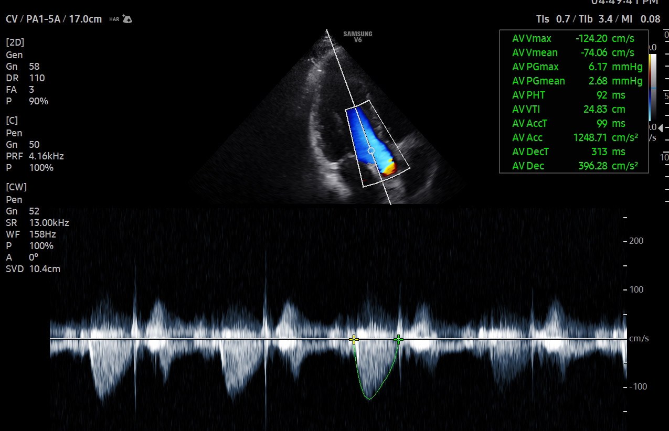Select the 'AV Acc 1248.71 cm/s²' row
669x431 pixels.
point(575,137)
